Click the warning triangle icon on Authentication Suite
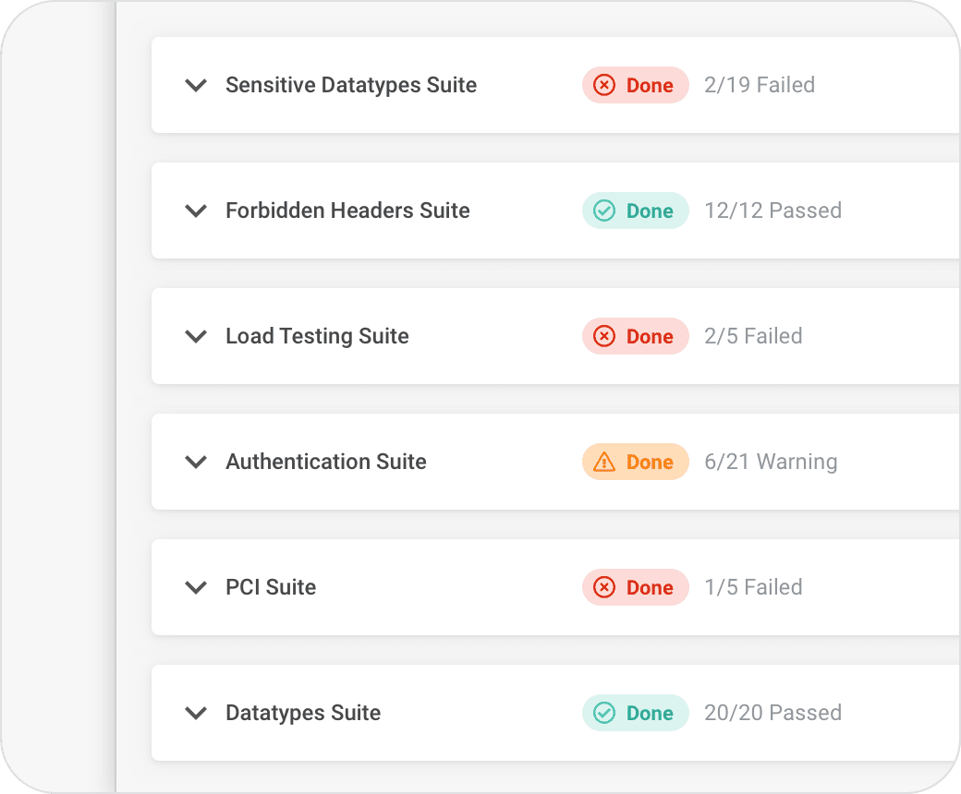Viewport: 961px width, 794px height. tap(603, 462)
